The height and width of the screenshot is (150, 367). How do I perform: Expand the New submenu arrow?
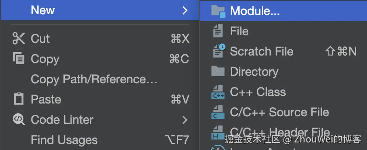185,10
